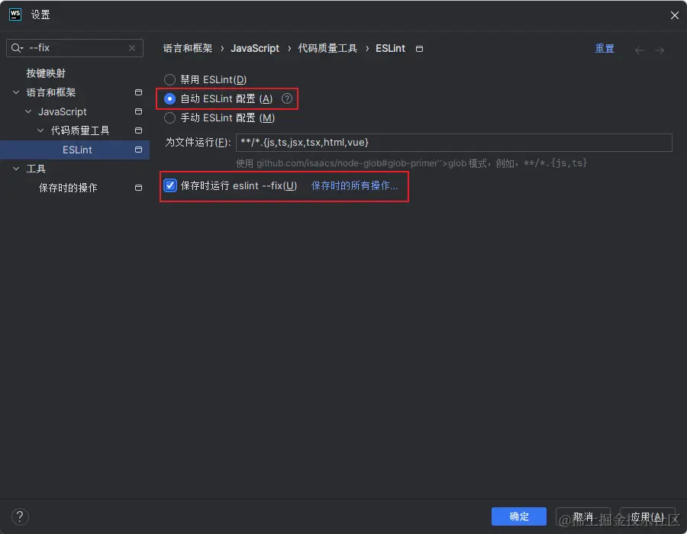Click project-level icon next to ESLint breadcrumb

pyautogui.click(x=419, y=49)
